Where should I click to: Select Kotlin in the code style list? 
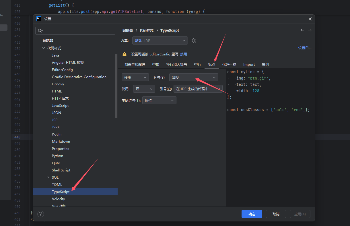point(57,134)
